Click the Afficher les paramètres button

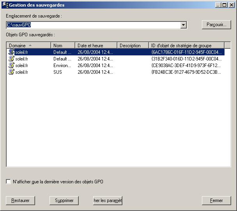[108, 200]
